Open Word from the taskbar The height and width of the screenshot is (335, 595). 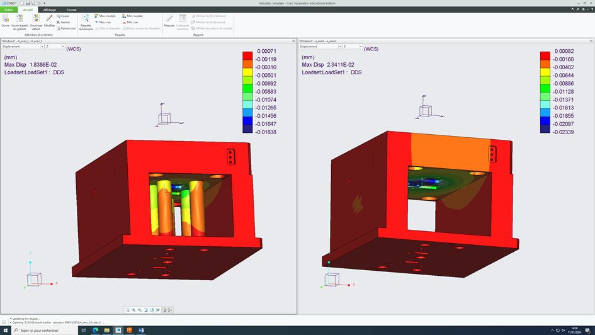coord(141,331)
